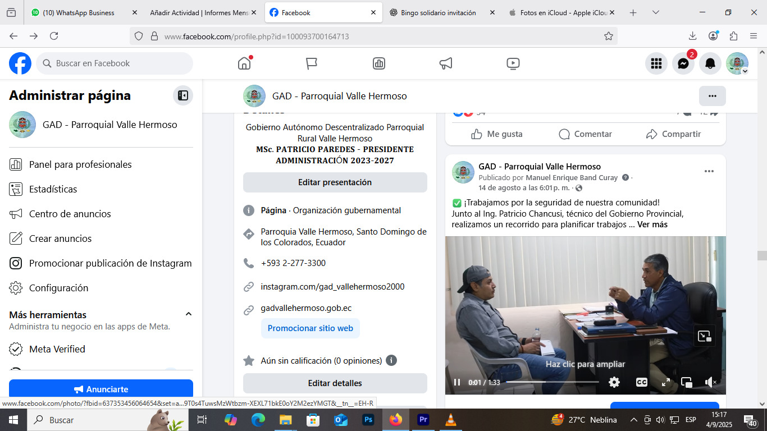This screenshot has width=767, height=431.
Task: Collapse the Más herramientas section
Action: [x=189, y=314]
